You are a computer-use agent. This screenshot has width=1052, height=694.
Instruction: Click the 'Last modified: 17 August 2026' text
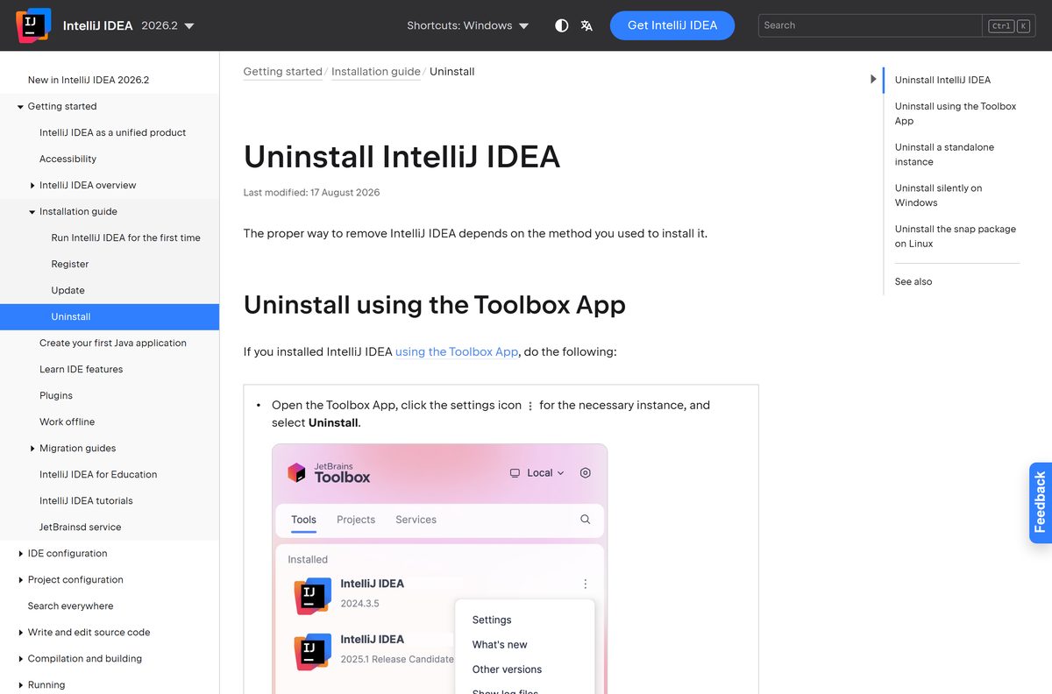(x=311, y=192)
